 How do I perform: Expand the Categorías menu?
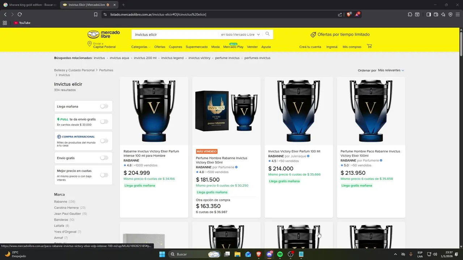[141, 47]
